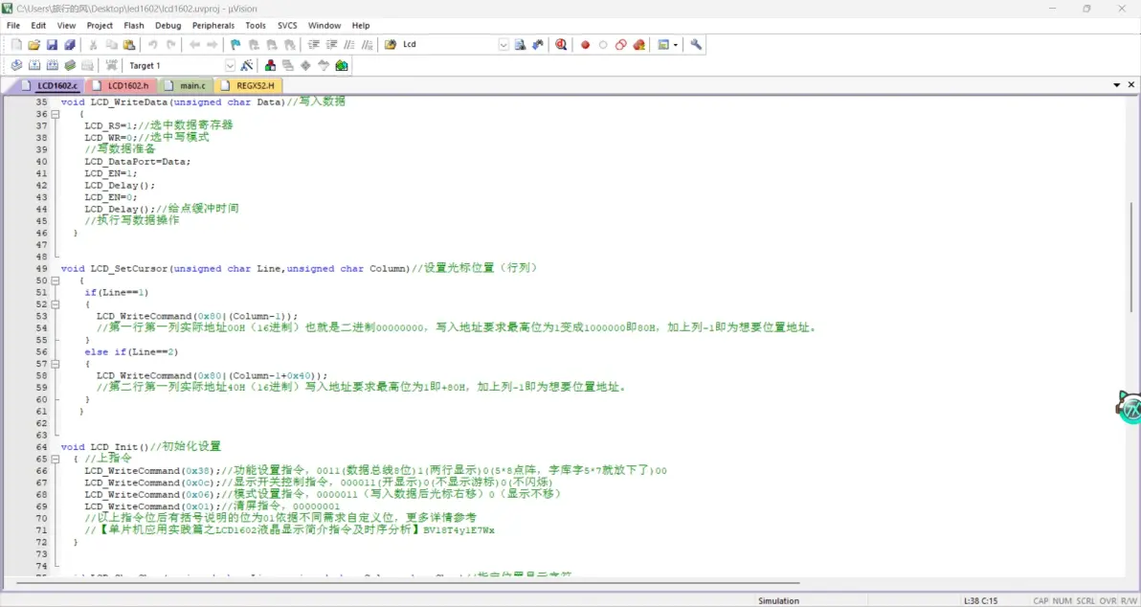Create a new file with the New icon
Viewport: 1141px width, 607px height.
(16, 44)
